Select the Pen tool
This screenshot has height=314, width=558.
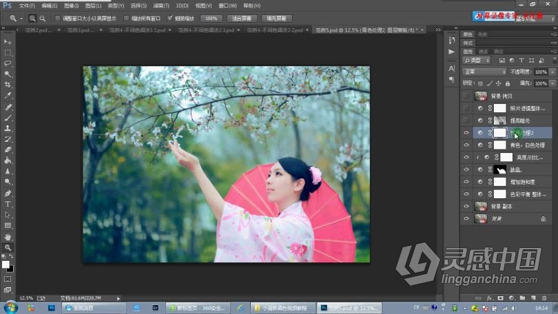pos(8,193)
